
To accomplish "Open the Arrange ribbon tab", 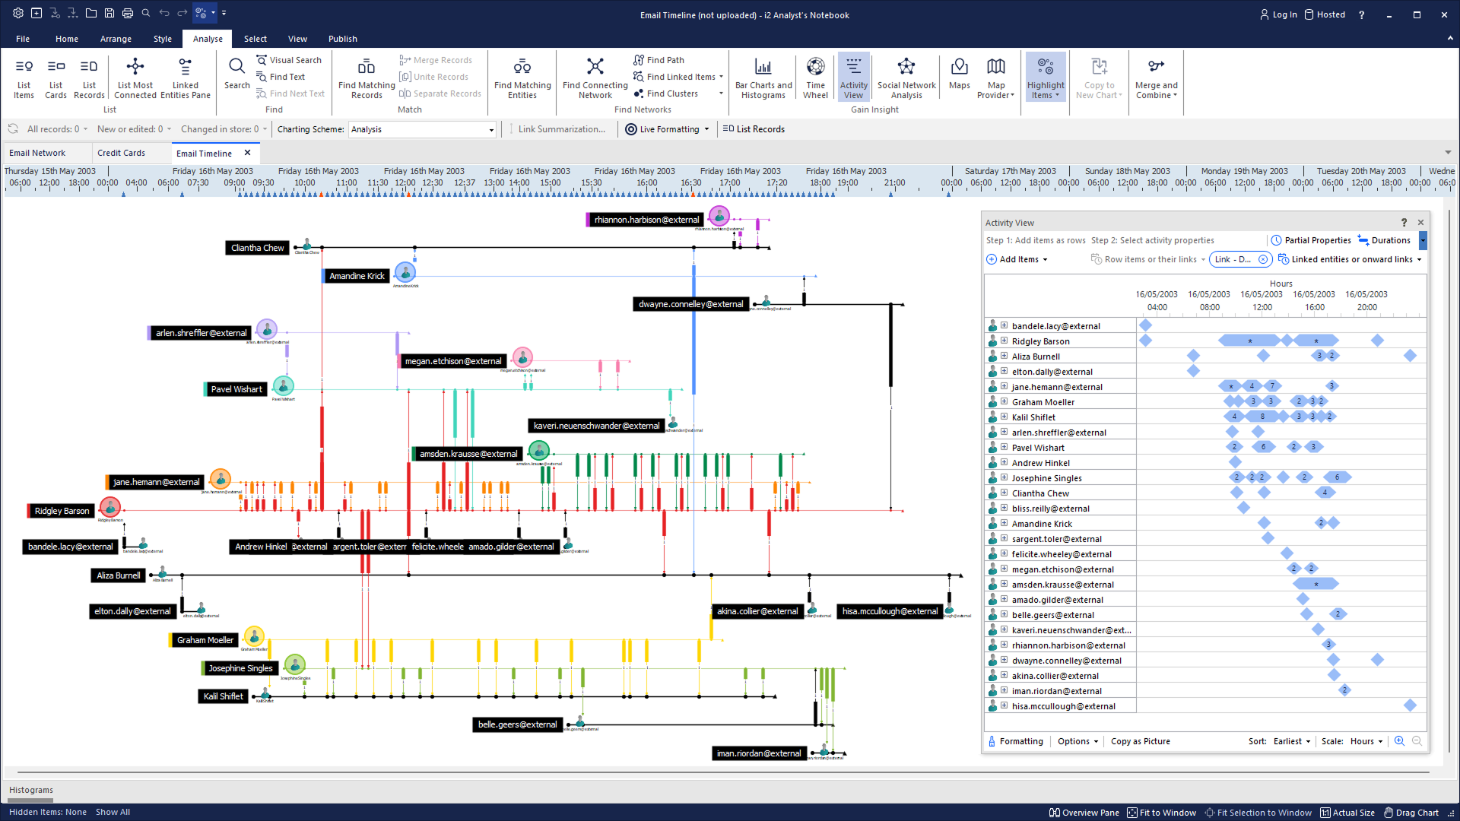I will 116,39.
